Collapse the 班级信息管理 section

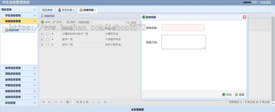click(x=35, y=21)
